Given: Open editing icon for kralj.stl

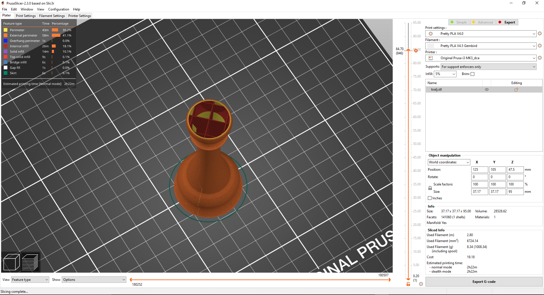Looking at the screenshot, I should coord(516,89).
